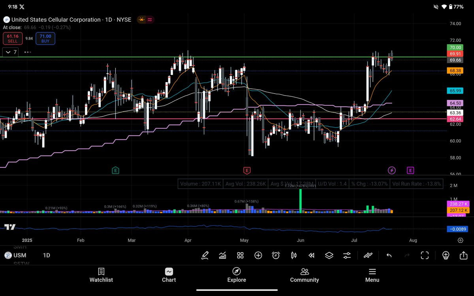Tap the magenta upcoming earnings E marker

pos(410,170)
